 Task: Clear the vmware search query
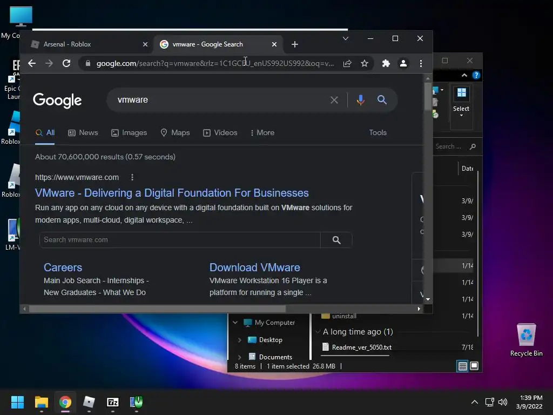pos(334,100)
